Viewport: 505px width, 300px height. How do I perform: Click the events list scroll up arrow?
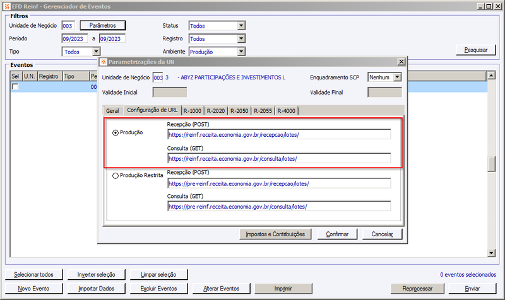491,76
